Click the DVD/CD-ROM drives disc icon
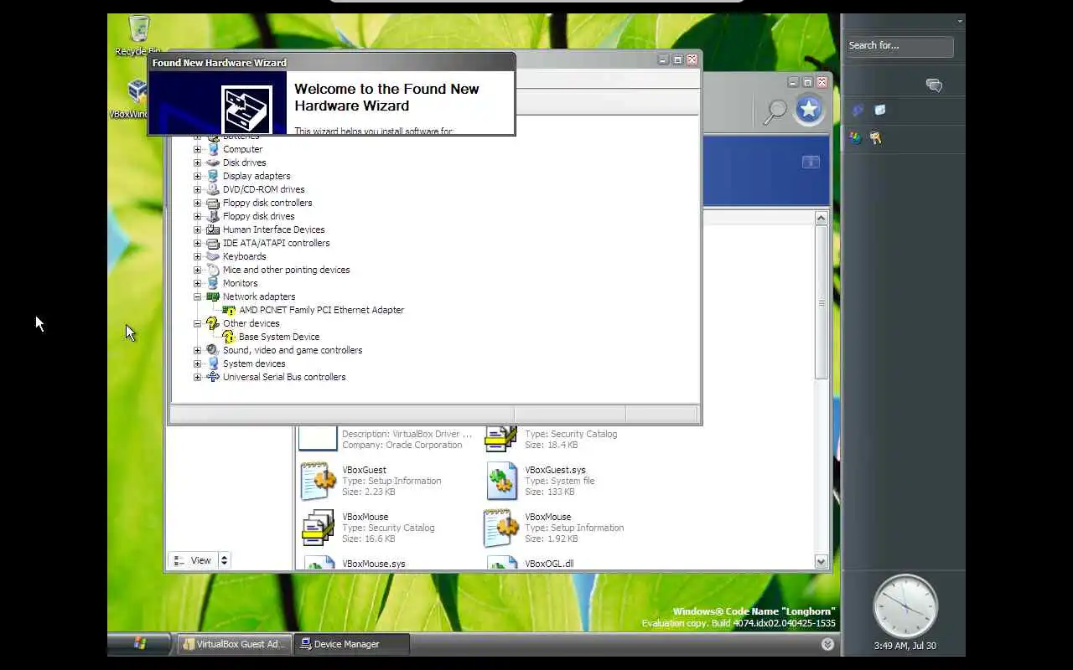The height and width of the screenshot is (670, 1073). [x=213, y=189]
